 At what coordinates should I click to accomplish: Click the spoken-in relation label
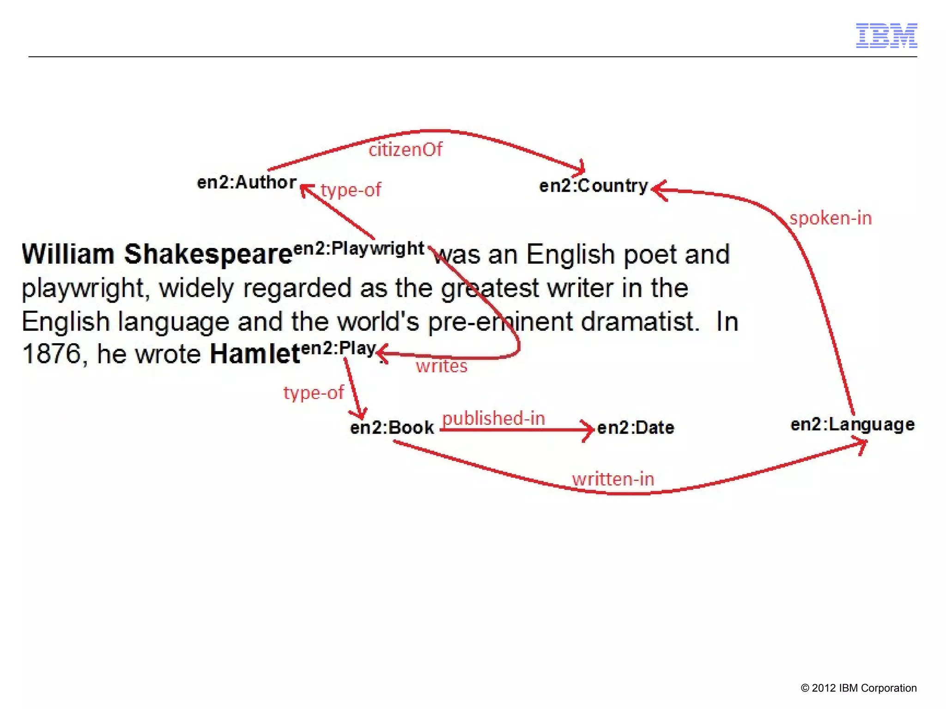830,218
